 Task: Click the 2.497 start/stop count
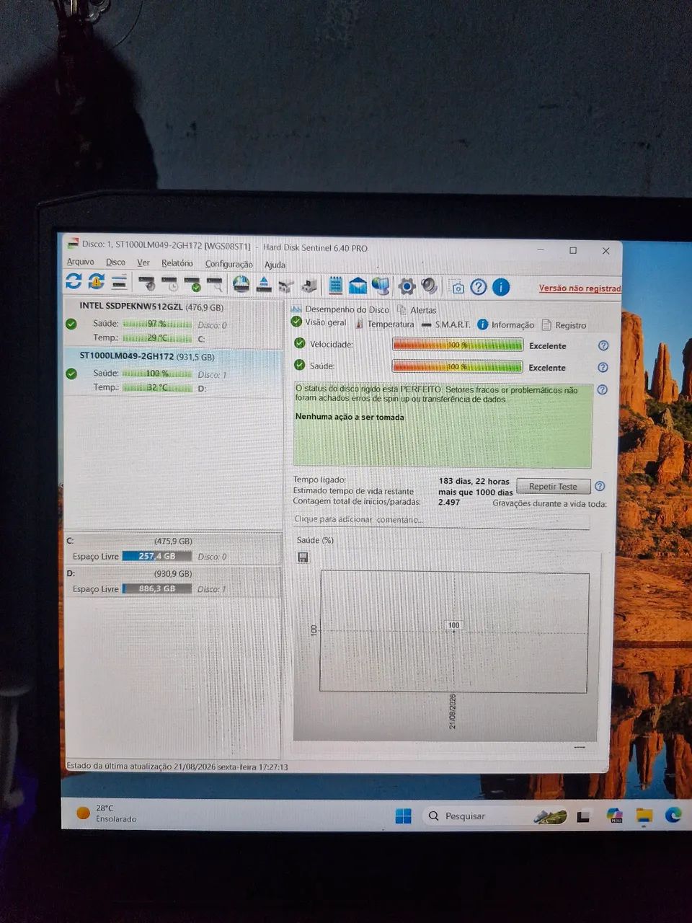click(x=448, y=503)
